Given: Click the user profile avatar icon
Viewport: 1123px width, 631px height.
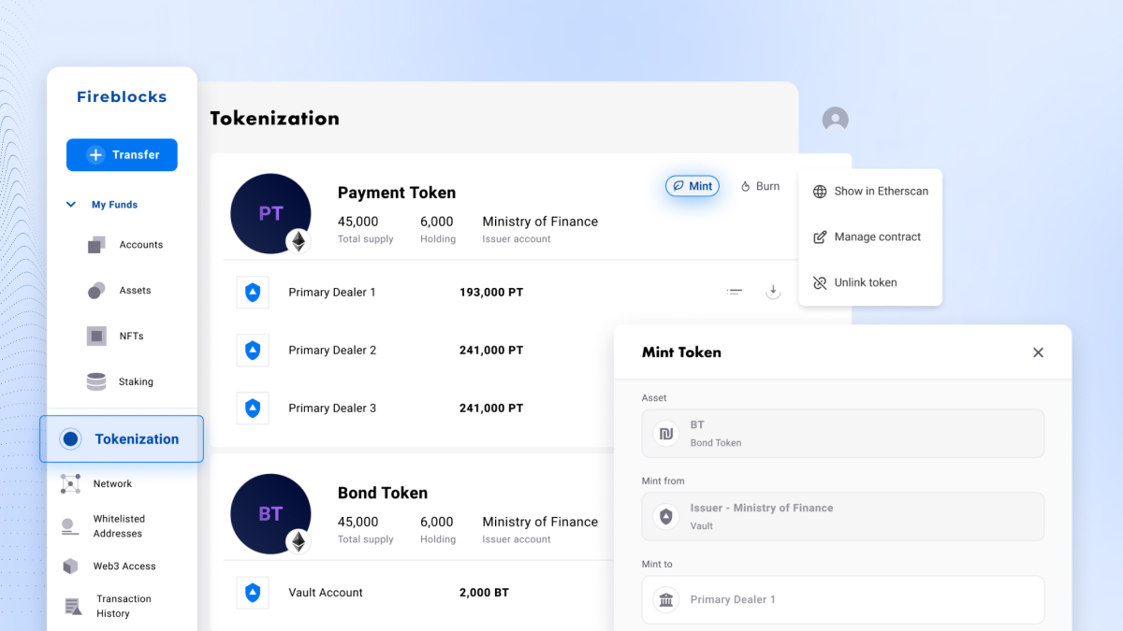Looking at the screenshot, I should 835,120.
